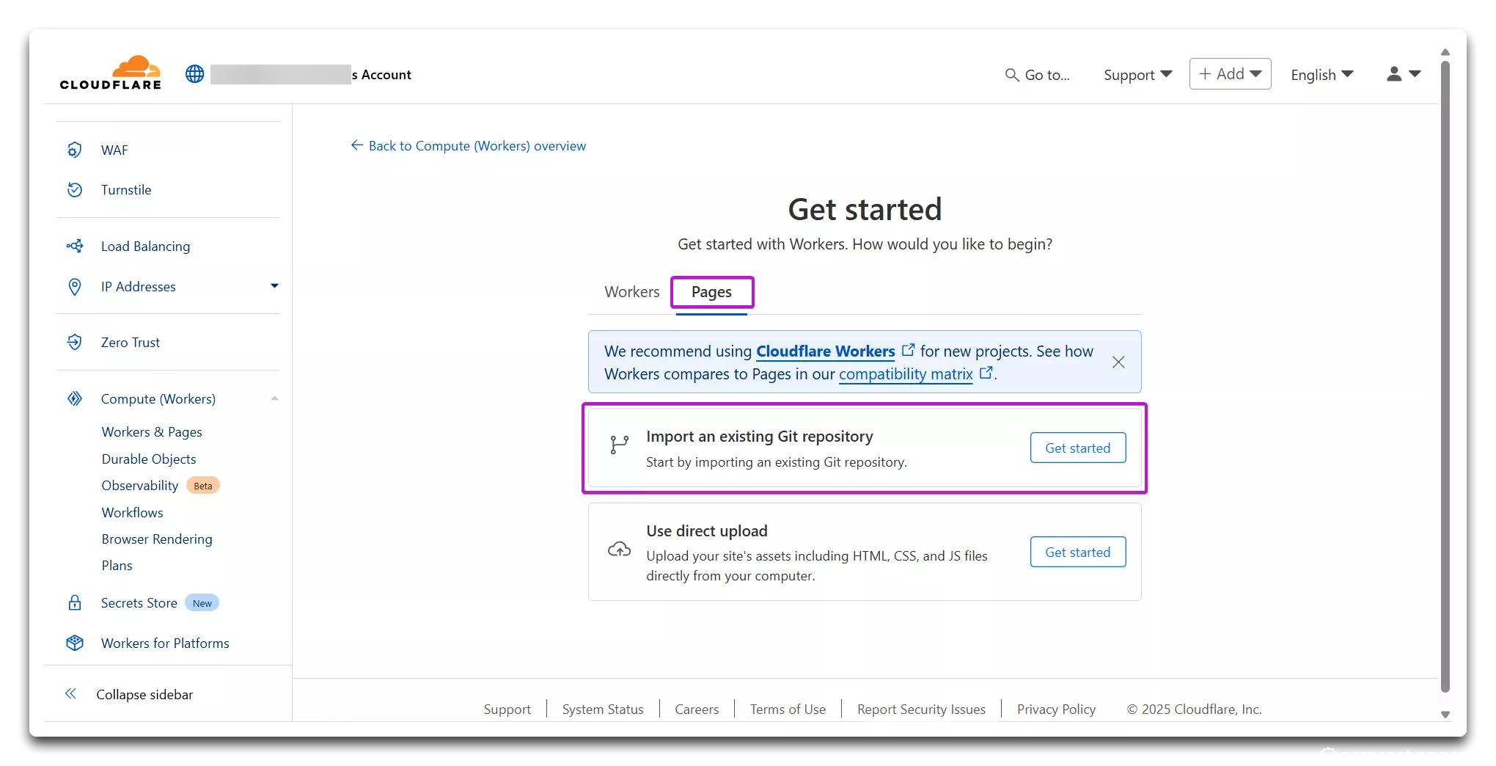This screenshot has width=1496, height=766.
Task: Open Workers & Pages in the sidebar
Action: point(152,431)
